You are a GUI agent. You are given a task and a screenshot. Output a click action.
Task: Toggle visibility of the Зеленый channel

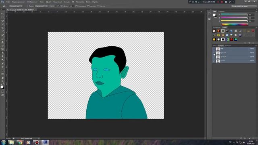(x=214, y=57)
